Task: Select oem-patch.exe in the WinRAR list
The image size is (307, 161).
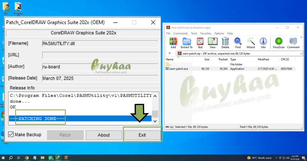Action: (x=230, y=69)
